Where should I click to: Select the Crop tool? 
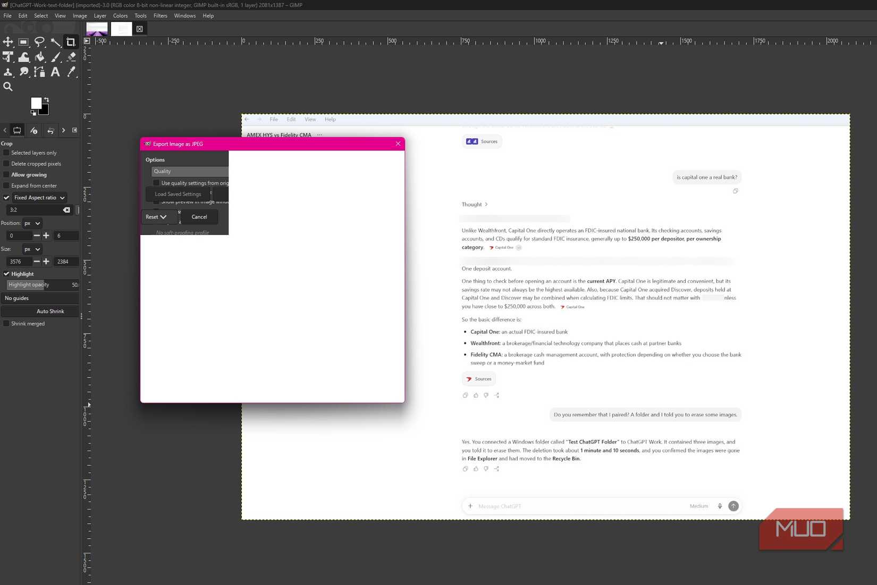71,42
